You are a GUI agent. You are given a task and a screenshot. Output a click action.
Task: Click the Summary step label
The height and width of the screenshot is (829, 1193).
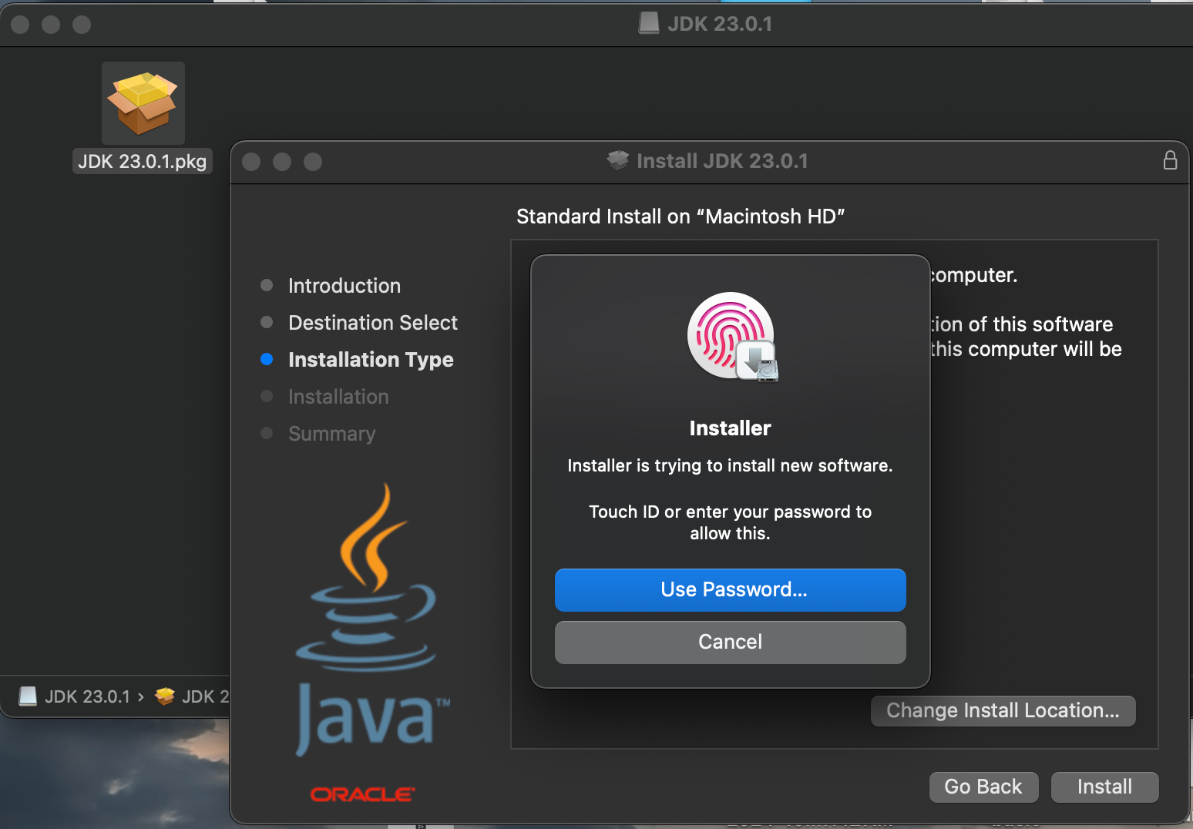pyautogui.click(x=331, y=434)
